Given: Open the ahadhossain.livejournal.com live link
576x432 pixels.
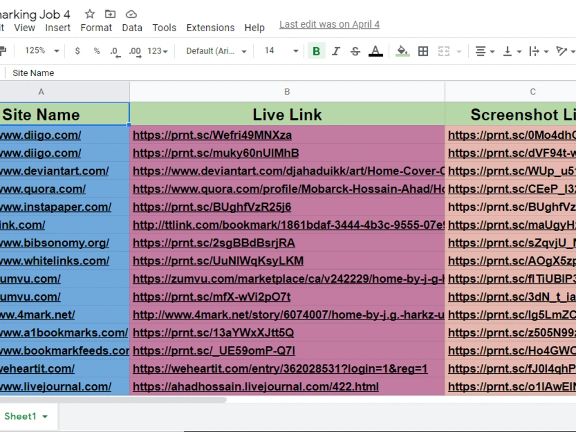Looking at the screenshot, I should (256, 387).
